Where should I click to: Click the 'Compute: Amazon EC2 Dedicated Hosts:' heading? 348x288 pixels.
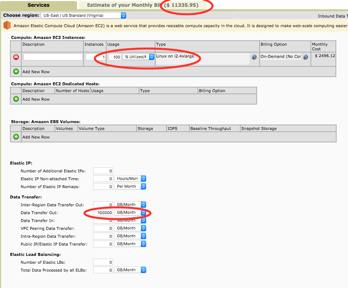55,84
